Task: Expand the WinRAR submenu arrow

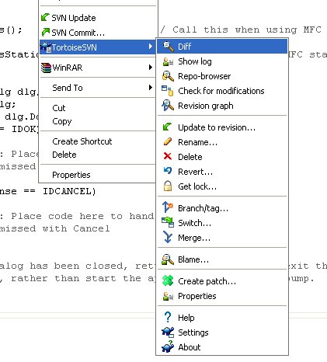Action: [x=151, y=68]
